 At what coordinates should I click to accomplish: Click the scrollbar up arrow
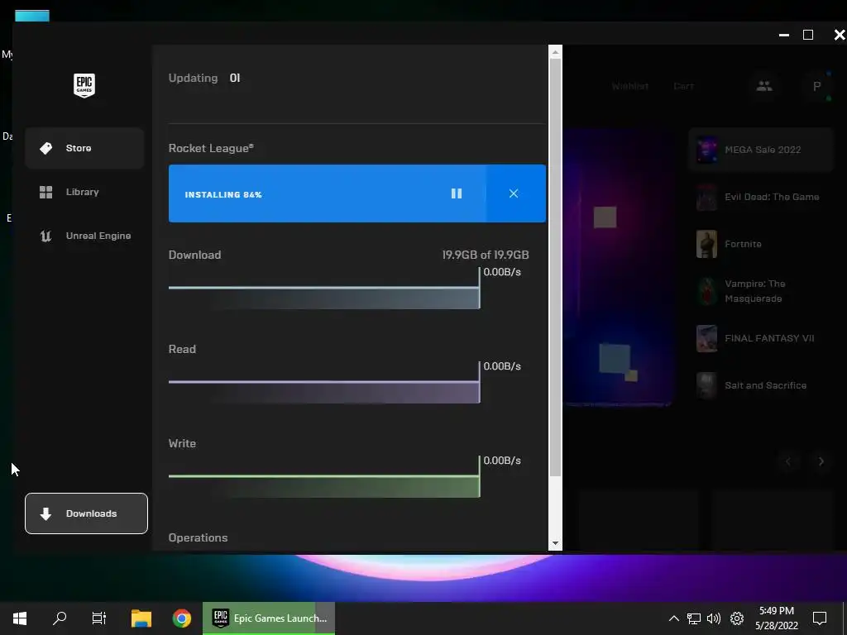(555, 52)
